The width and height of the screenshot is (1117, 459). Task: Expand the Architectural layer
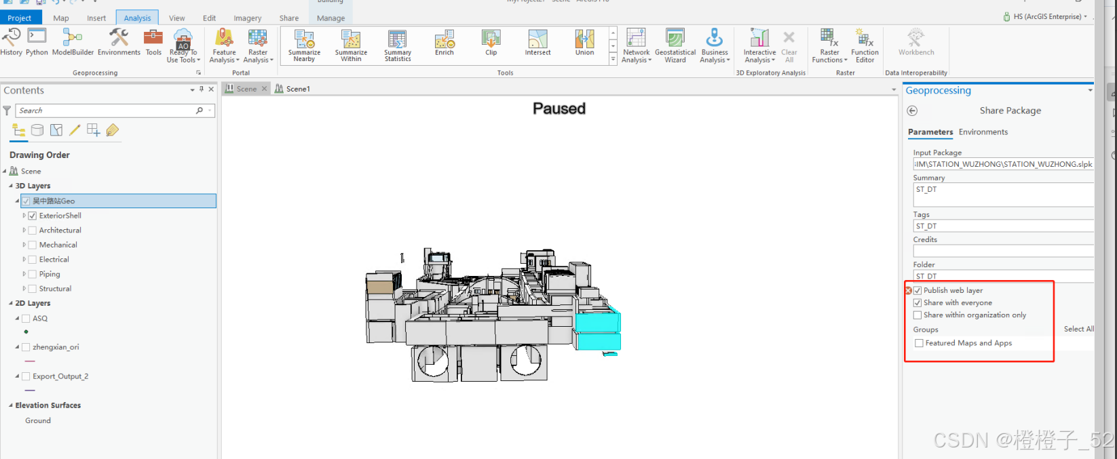(24, 231)
